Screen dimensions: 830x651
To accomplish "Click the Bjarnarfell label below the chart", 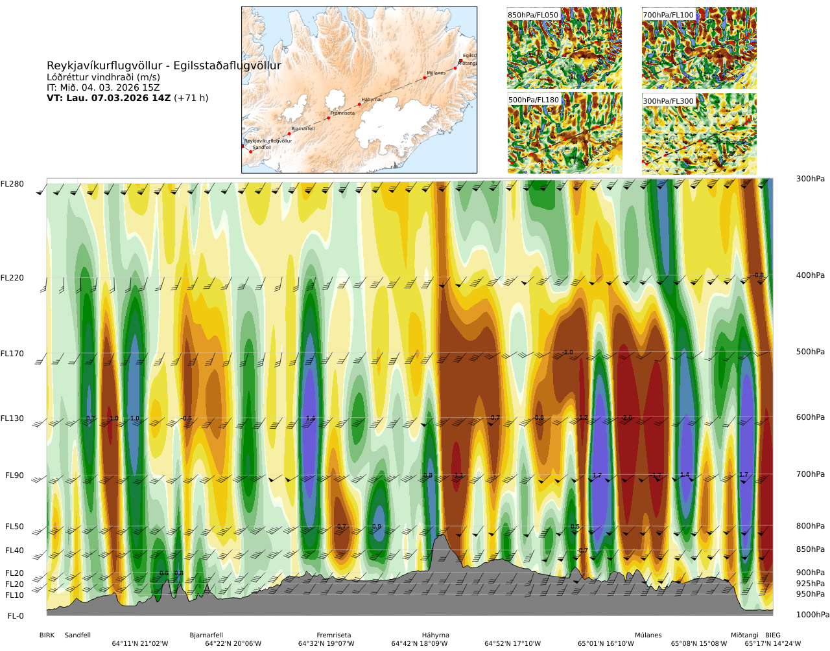I will tap(206, 635).
